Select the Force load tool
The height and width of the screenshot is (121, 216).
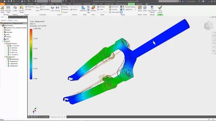pyautogui.click(x=53, y=9)
